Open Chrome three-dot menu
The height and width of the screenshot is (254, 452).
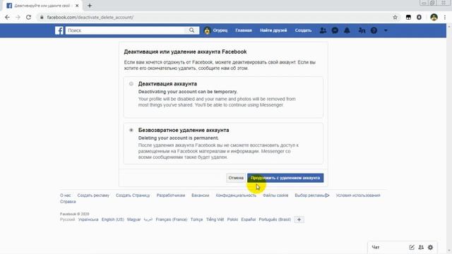[445, 17]
